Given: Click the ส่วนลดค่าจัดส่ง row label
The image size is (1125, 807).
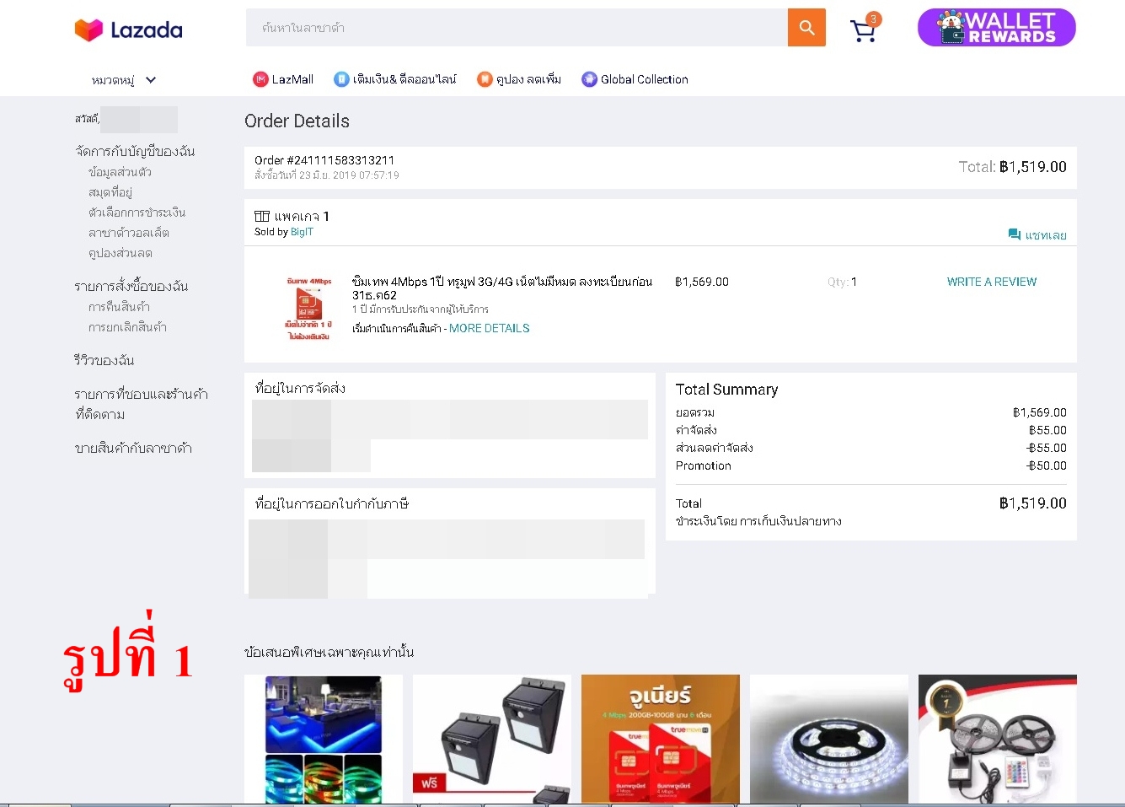Looking at the screenshot, I should coord(715,448).
